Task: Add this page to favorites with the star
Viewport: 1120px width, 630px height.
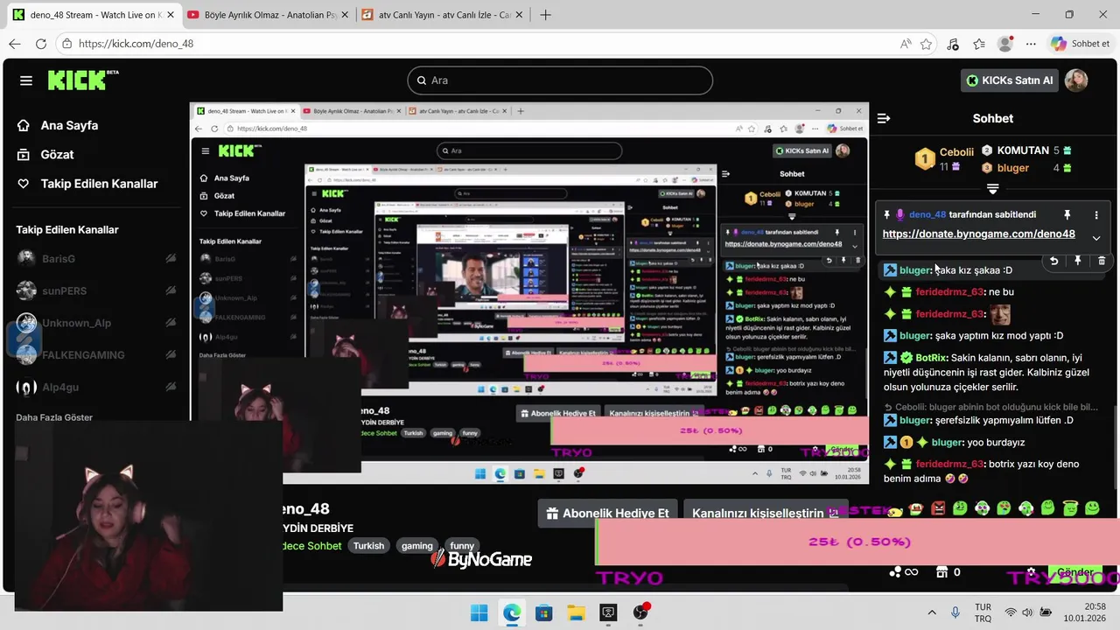Action: [926, 44]
